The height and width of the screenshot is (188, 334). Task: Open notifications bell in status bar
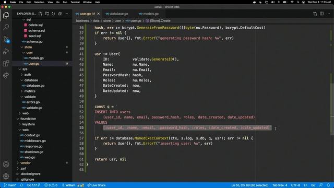tap(328, 185)
